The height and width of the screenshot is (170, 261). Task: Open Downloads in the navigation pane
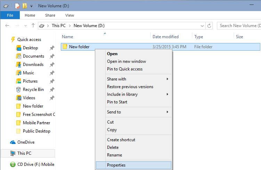pos(33,65)
